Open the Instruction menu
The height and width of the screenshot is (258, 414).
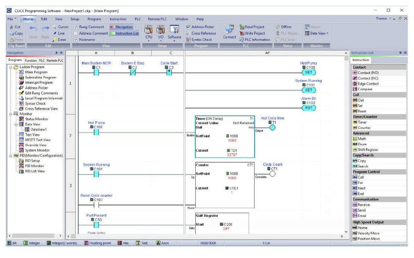click(118, 18)
